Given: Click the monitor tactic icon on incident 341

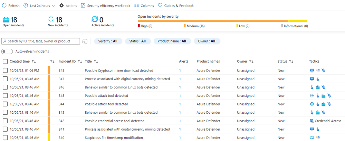Looking at the screenshot, I should coord(312,129).
